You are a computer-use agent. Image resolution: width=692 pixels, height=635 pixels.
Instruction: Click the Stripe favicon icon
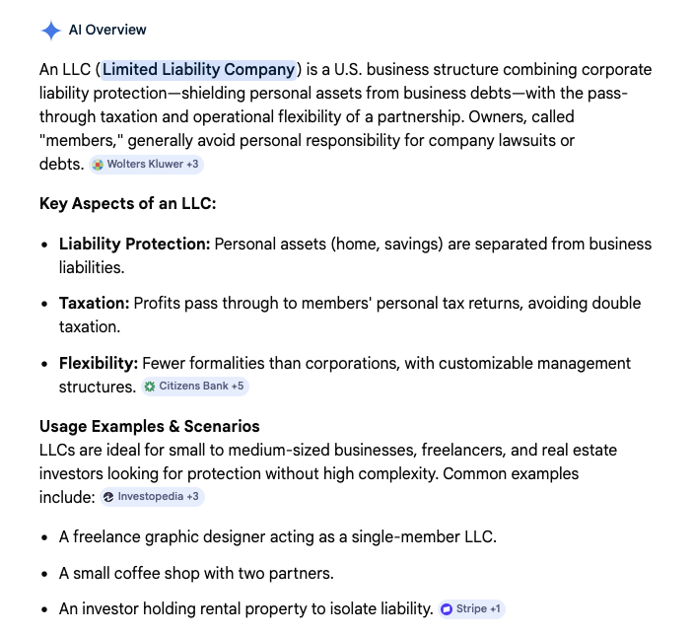pos(447,609)
